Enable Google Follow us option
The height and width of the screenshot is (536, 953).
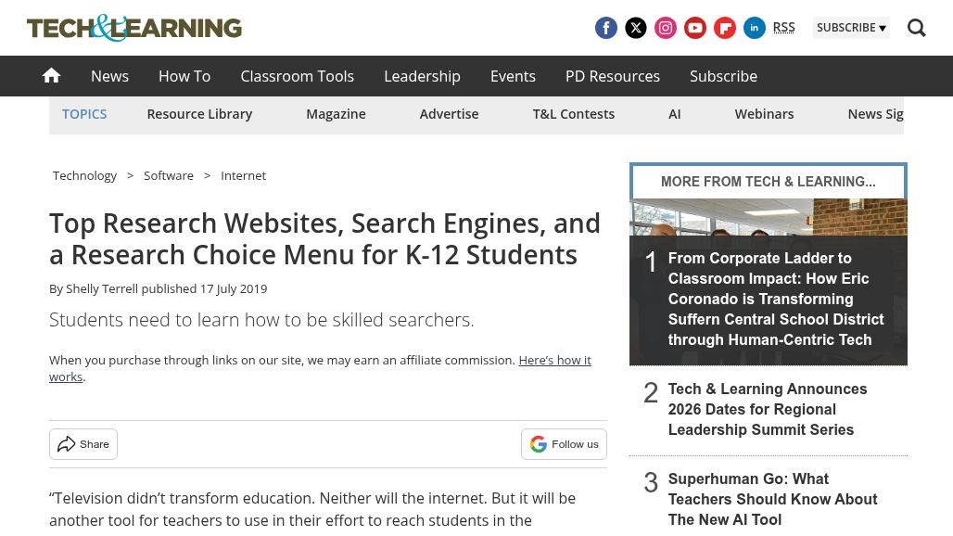click(x=564, y=444)
